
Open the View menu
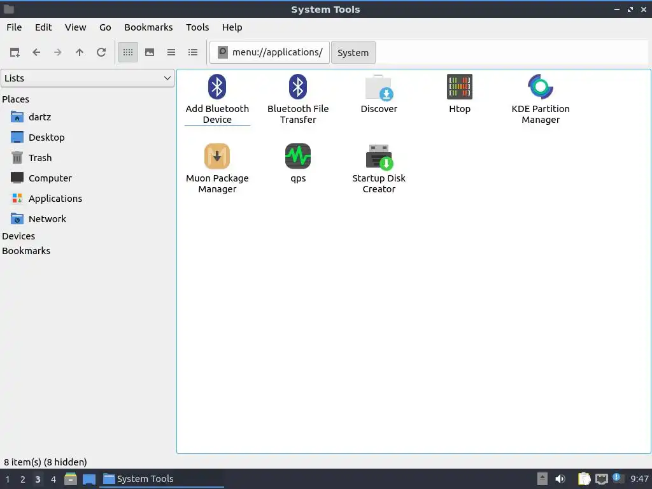tap(75, 27)
